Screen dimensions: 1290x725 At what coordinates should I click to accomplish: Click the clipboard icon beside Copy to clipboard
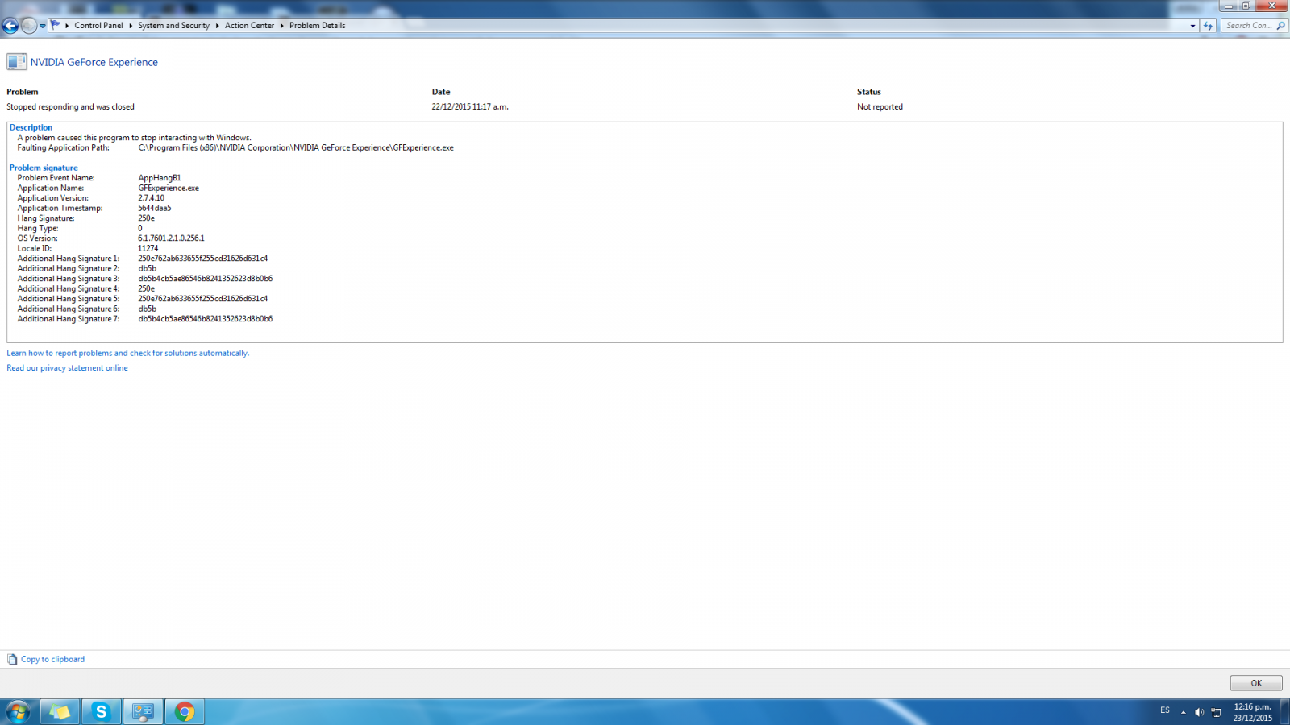click(x=12, y=659)
